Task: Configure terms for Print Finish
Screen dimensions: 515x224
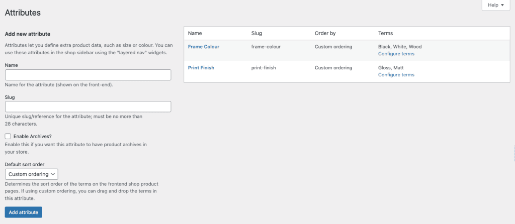Action: pos(396,75)
